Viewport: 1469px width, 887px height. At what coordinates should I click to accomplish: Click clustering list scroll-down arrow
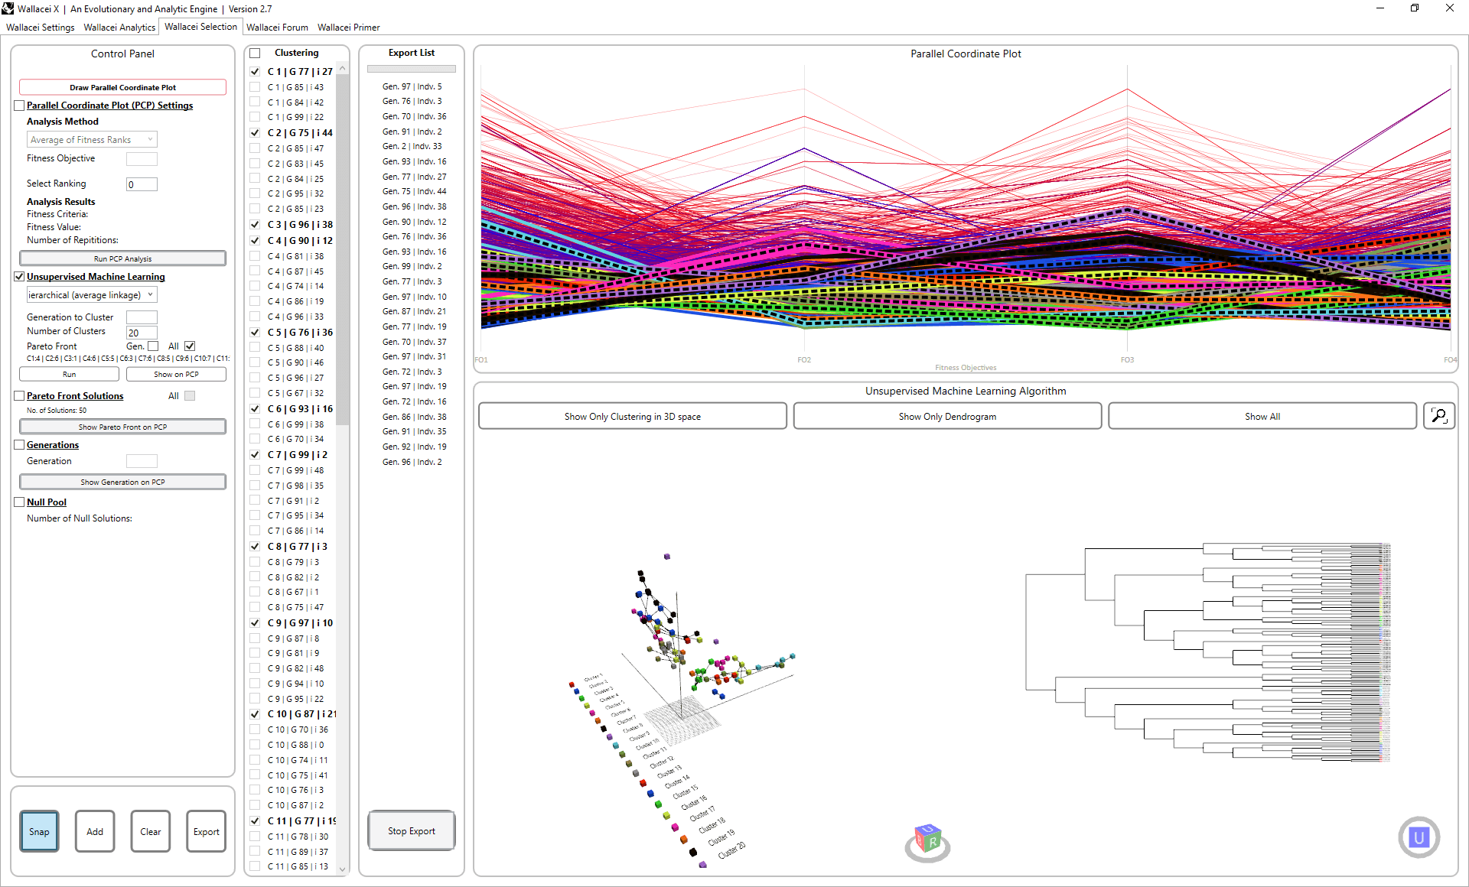coord(343,869)
